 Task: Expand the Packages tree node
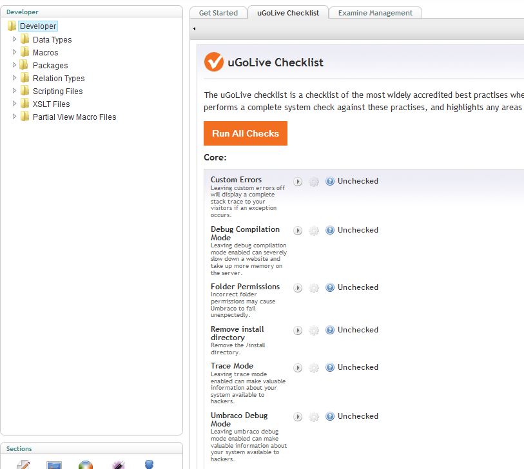14,65
